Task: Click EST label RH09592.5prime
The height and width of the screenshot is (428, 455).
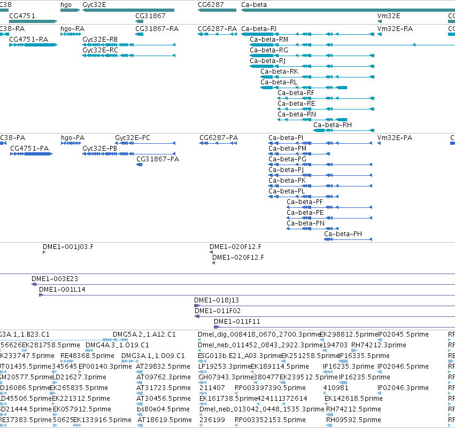Action: click(354, 420)
